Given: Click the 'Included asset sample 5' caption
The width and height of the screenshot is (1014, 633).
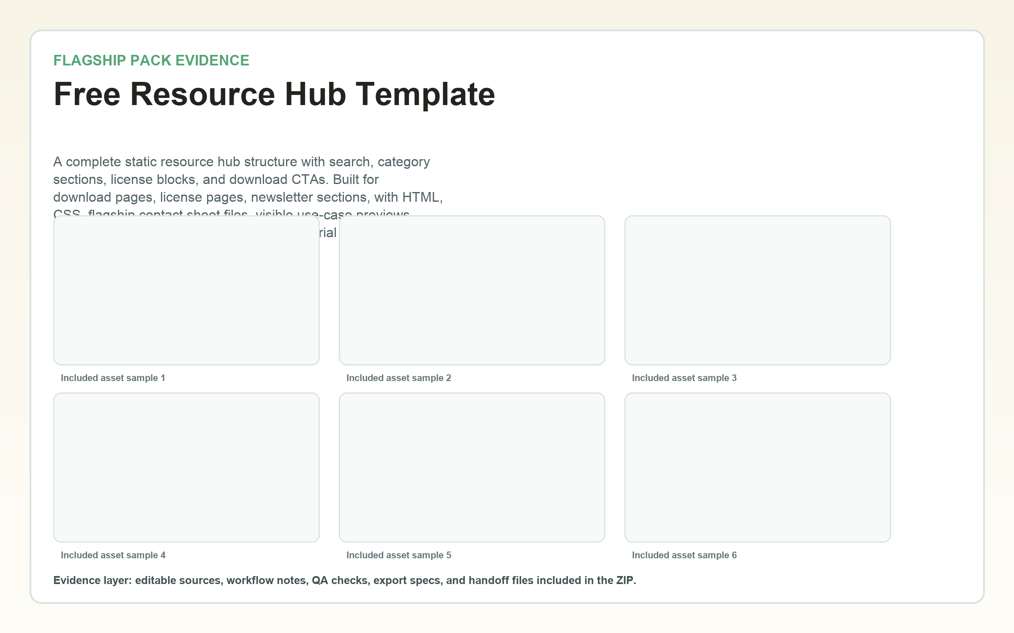Looking at the screenshot, I should click(x=399, y=555).
